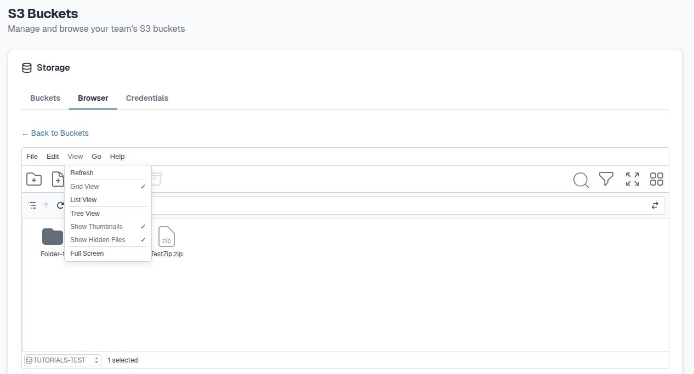The image size is (694, 374).
Task: Expand the Go menu
Action: click(96, 157)
